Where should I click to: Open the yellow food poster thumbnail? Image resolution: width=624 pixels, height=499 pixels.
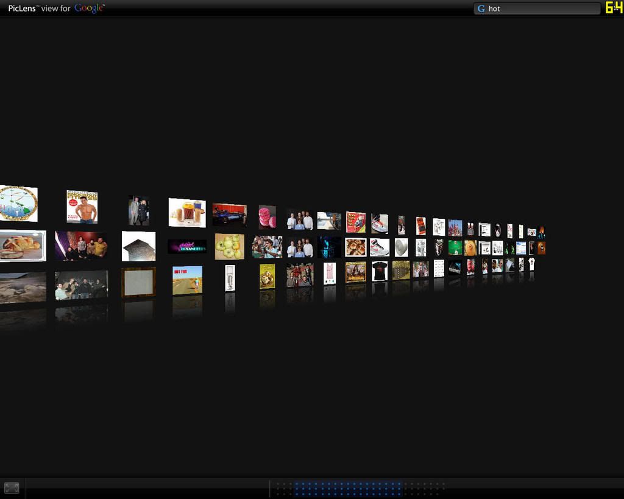click(267, 276)
